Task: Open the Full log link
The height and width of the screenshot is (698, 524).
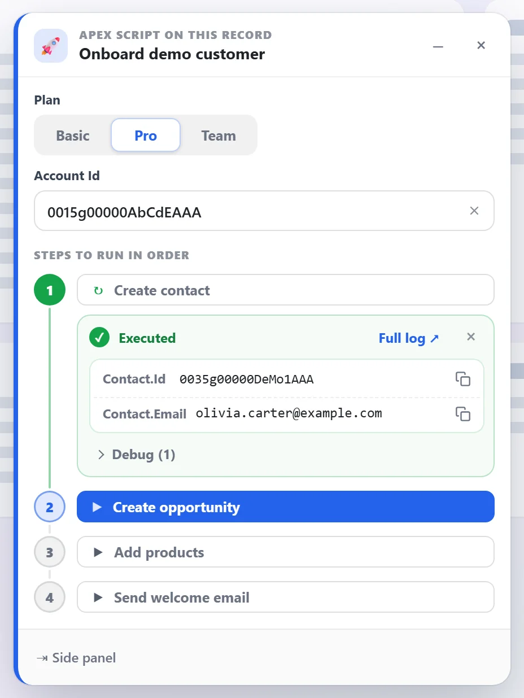Action: [x=409, y=338]
